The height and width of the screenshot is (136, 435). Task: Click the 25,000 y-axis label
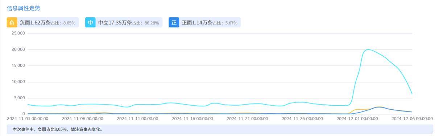point(18,33)
